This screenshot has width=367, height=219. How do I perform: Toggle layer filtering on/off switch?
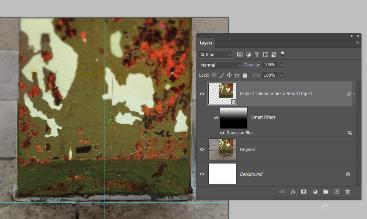(283, 54)
